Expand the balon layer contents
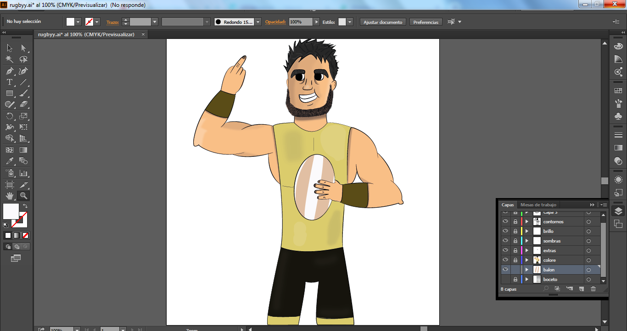Image resolution: width=627 pixels, height=331 pixels. pyautogui.click(x=526, y=270)
